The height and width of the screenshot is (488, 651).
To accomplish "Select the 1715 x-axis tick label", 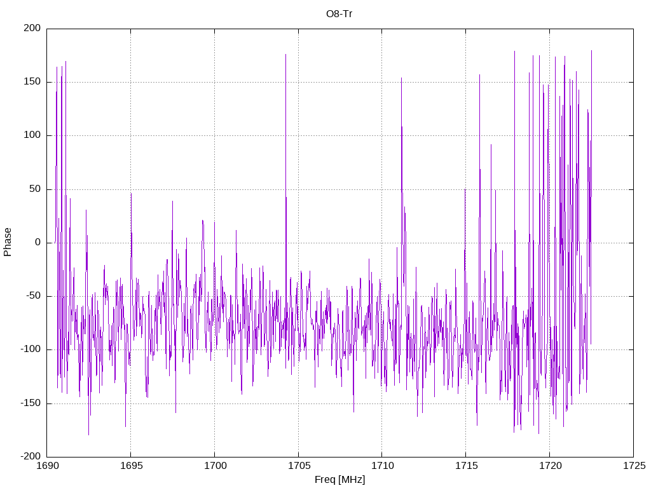I will (467, 466).
